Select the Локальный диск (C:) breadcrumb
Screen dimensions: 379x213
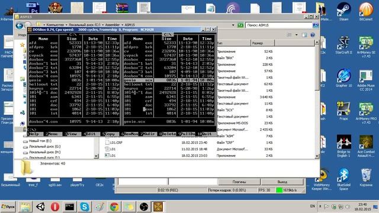pos(84,25)
